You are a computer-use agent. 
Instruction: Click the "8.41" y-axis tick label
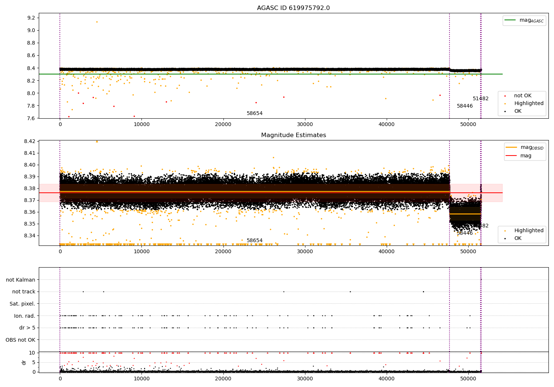point(30,153)
